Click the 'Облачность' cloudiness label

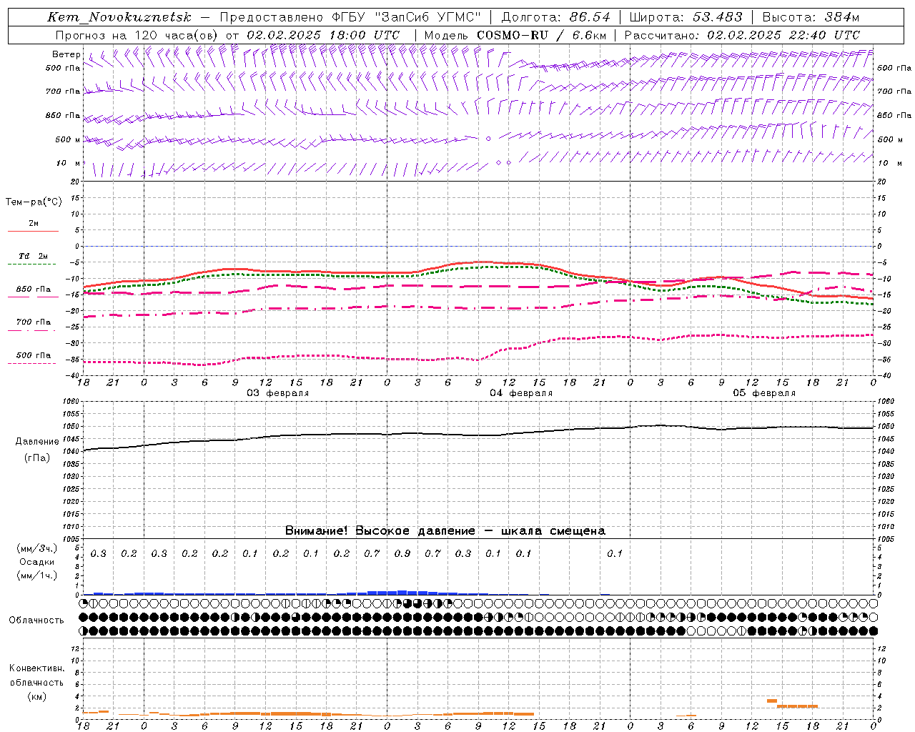(36, 620)
